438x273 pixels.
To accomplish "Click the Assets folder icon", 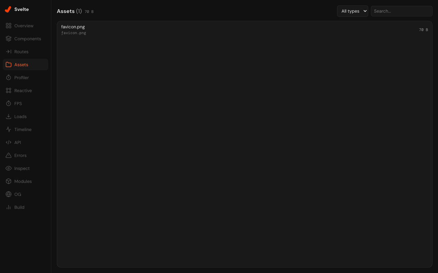I will click(x=9, y=64).
